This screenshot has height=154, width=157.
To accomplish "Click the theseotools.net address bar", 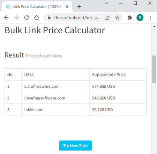I will pos(77,18).
